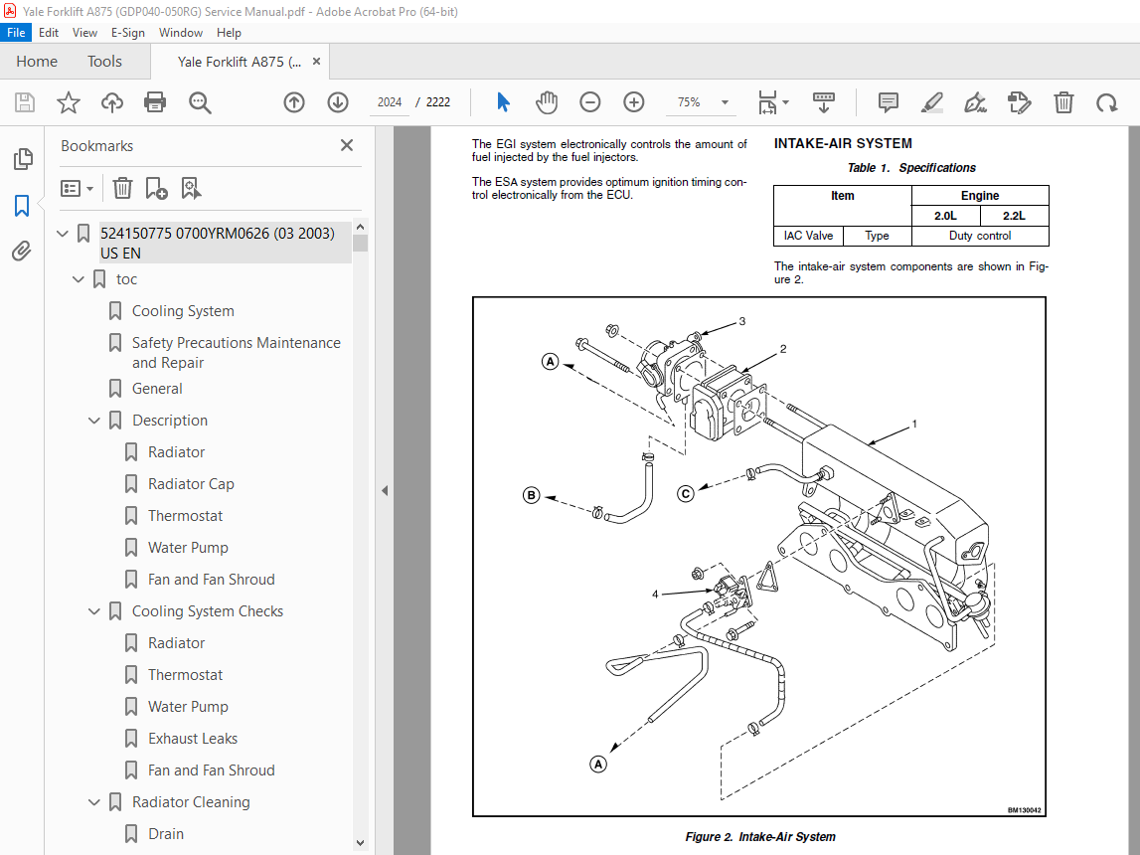Screen dimensions: 1140x855
Task: Select the Yale Forklift A875 document tab
Action: pos(239,62)
